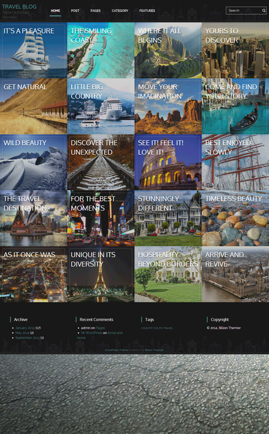
Task: Click the Travel Blog site title
Action: click(x=19, y=7)
